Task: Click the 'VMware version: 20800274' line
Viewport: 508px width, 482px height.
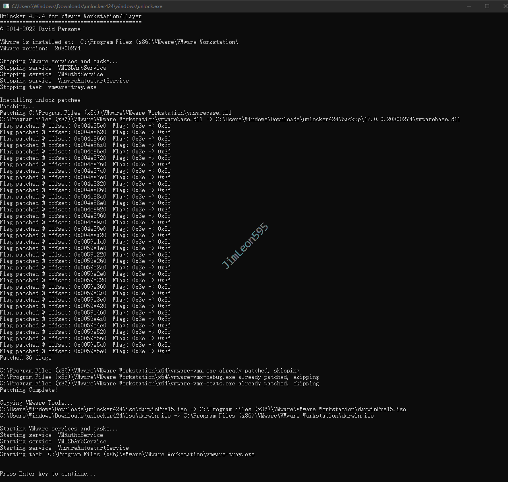Action: tap(40, 49)
